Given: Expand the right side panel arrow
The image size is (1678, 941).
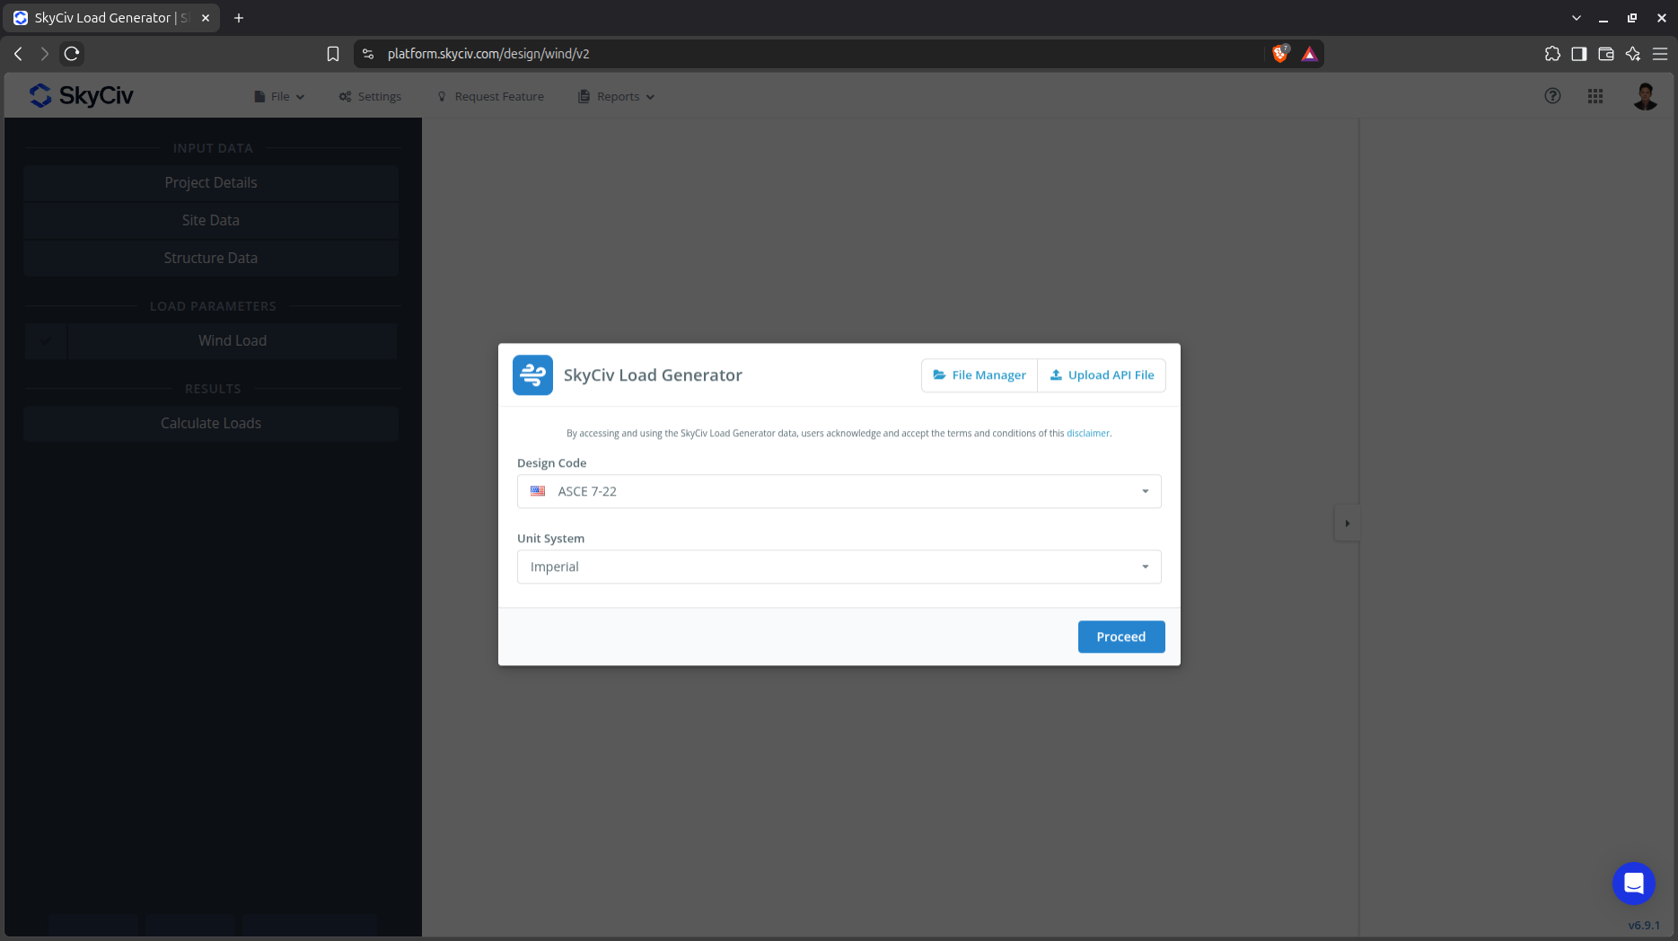Looking at the screenshot, I should pyautogui.click(x=1347, y=523).
